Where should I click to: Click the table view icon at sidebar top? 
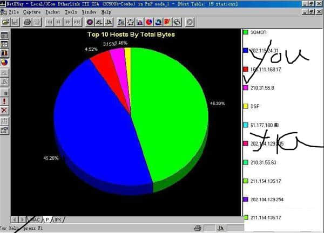click(4, 36)
